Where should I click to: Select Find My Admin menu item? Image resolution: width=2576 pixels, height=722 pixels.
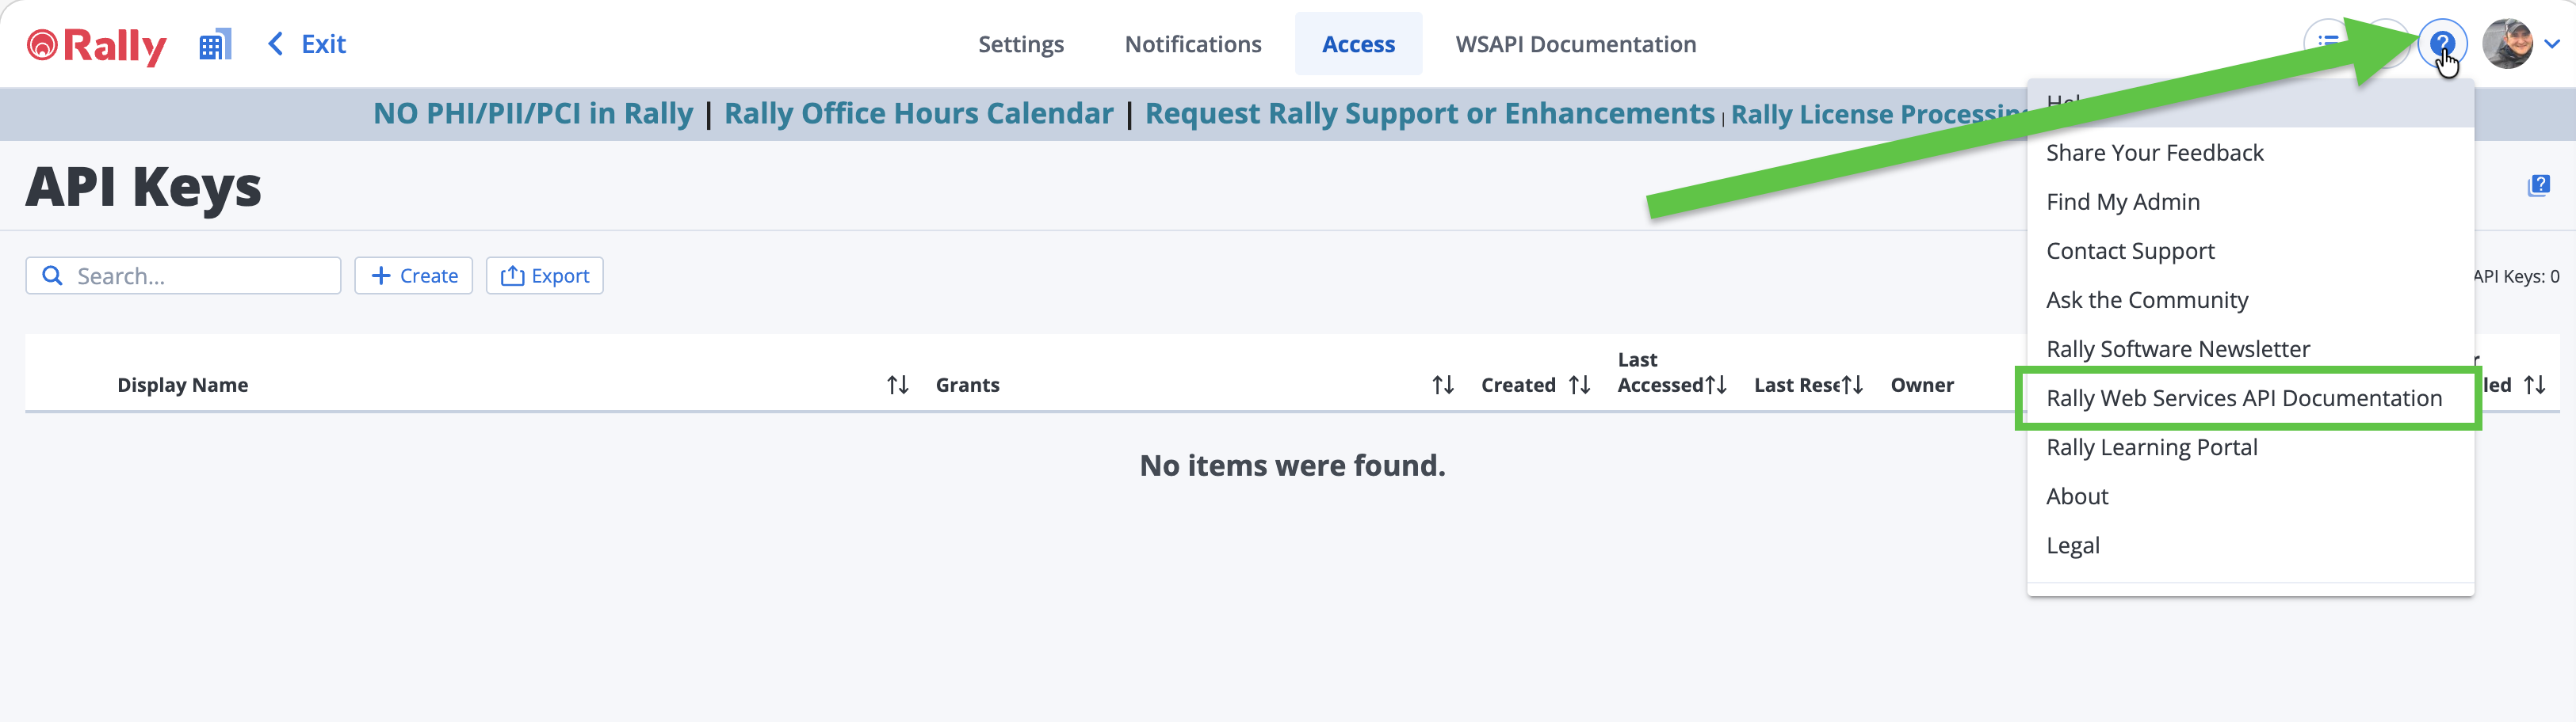pos(2250,202)
